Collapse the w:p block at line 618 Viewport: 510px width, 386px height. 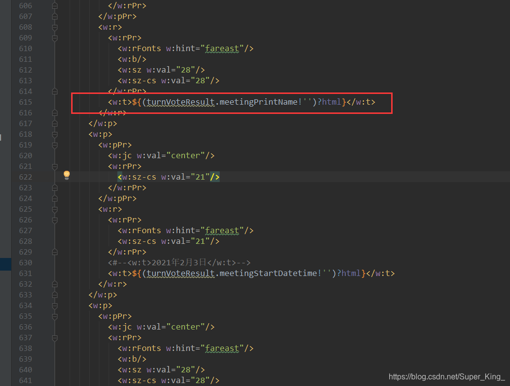click(x=55, y=134)
